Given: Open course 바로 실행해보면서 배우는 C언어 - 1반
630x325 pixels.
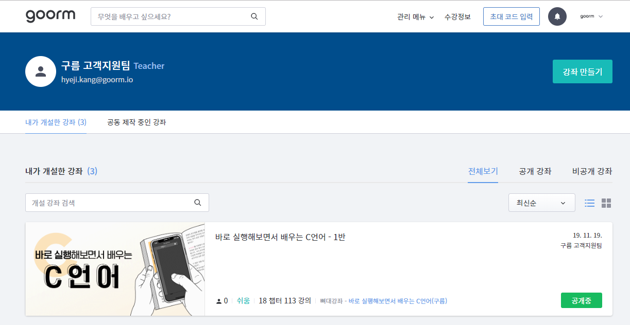Looking at the screenshot, I should pos(280,237).
